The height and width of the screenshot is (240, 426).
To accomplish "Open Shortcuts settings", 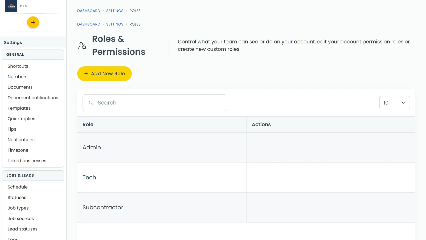I will point(18,66).
